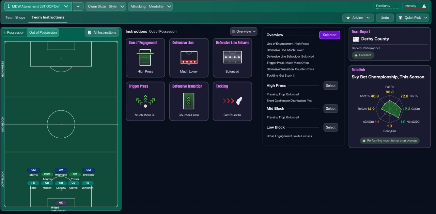Screen dimensions: 436x214
Task: Open the Team Report panel heading
Action: 361,32
